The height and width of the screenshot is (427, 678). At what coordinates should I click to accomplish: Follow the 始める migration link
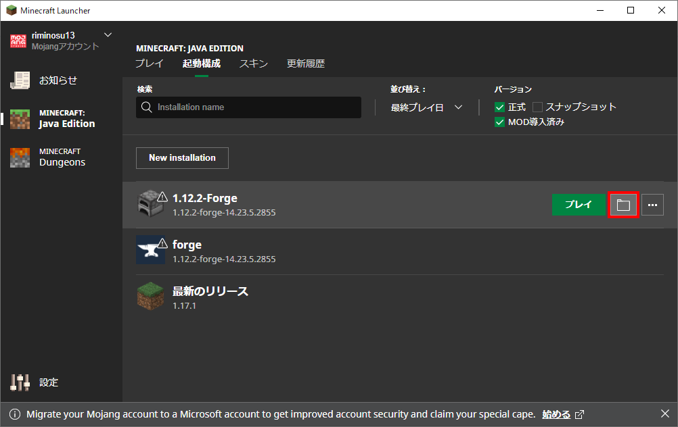[x=556, y=413]
